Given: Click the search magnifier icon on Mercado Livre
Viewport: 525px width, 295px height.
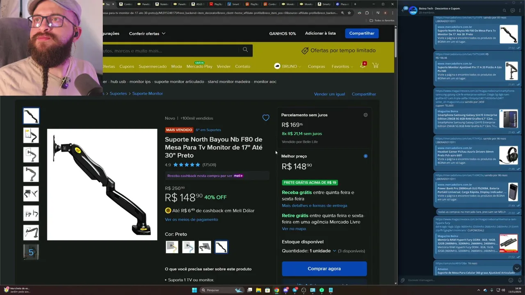Looking at the screenshot, I should [245, 50].
